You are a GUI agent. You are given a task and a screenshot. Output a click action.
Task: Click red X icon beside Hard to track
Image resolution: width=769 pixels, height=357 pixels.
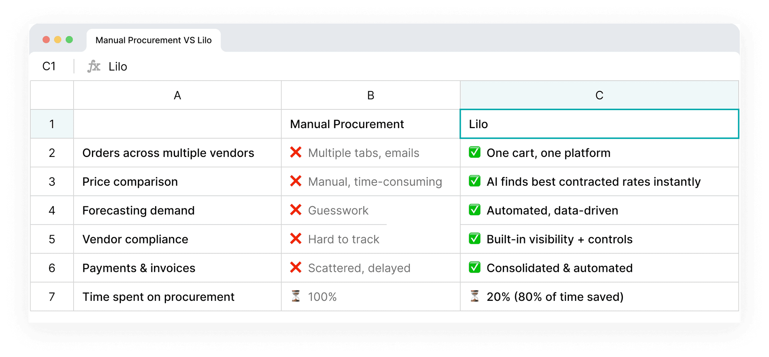tap(296, 239)
